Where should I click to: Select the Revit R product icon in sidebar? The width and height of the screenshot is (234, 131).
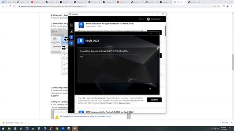[x=71, y=43]
